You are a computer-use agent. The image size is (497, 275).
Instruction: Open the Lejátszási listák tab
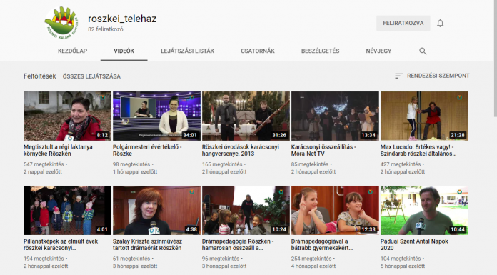pyautogui.click(x=187, y=51)
